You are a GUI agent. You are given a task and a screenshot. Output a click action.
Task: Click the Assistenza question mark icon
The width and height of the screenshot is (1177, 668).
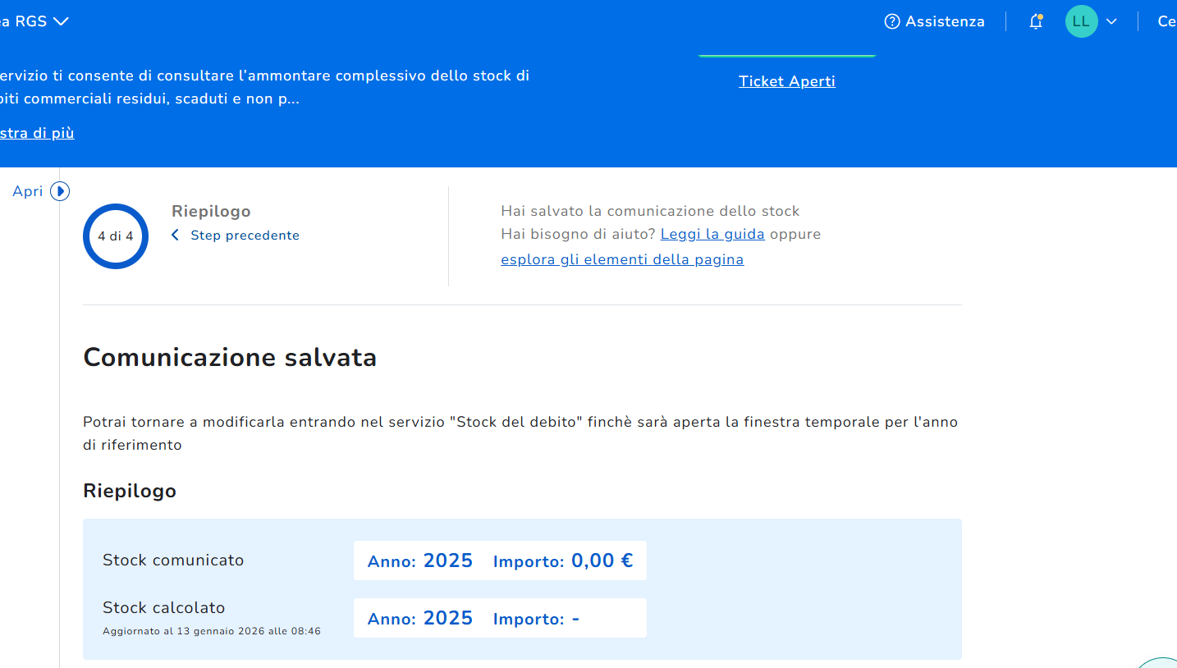pos(891,21)
